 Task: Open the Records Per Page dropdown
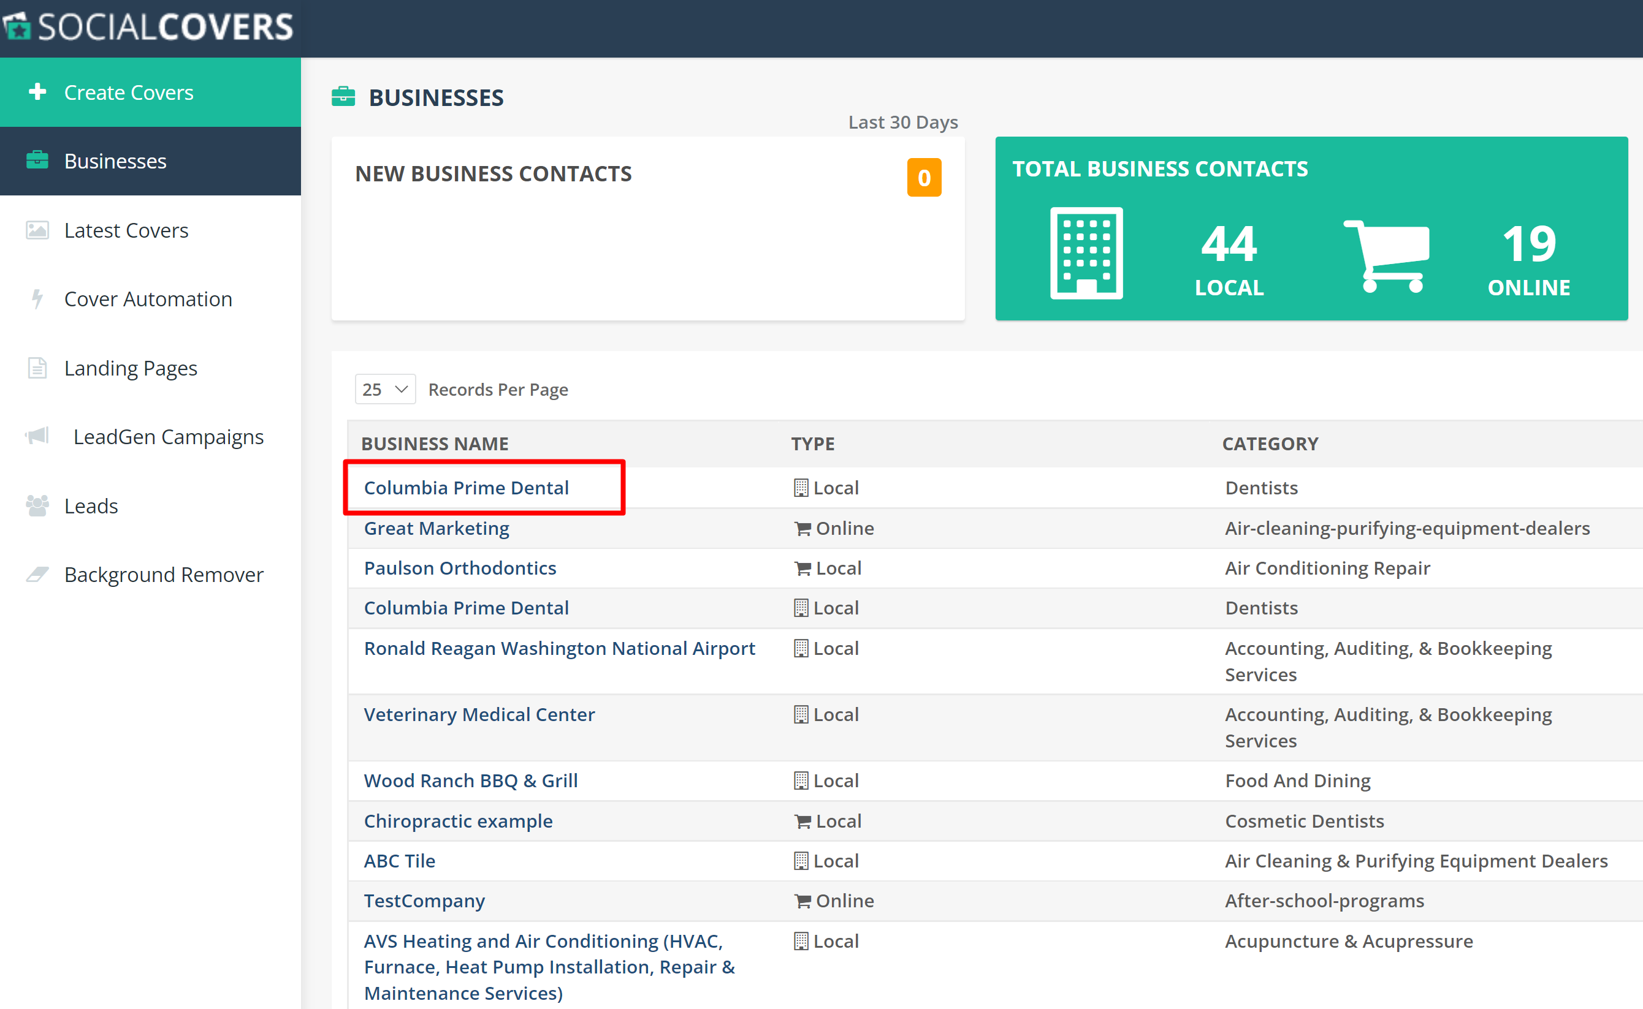(x=385, y=389)
